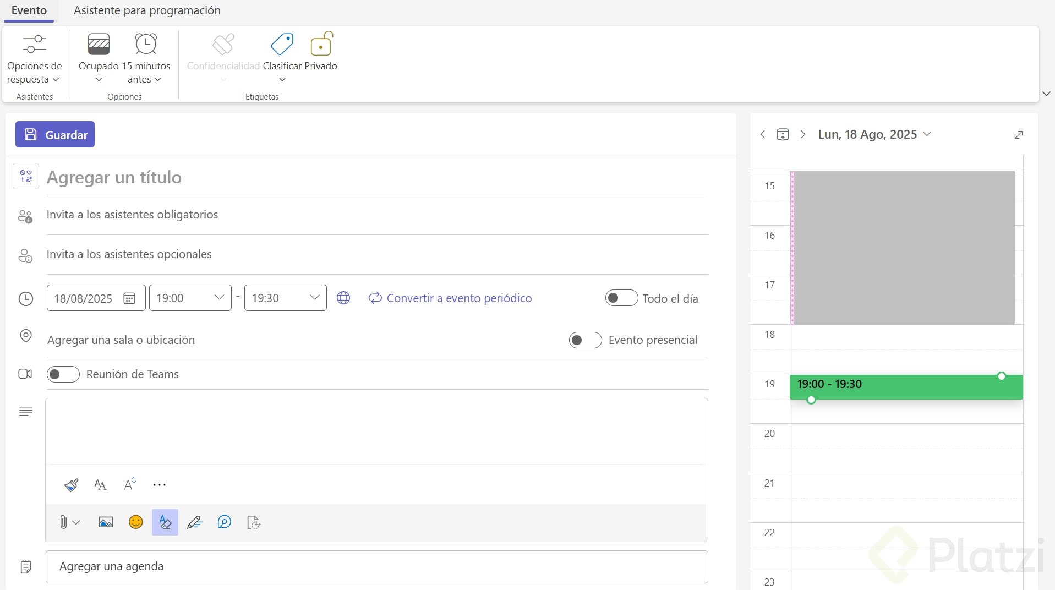Screen dimensions: 1055x590
Task: Click the gray busy block in calendar
Action: [903, 248]
